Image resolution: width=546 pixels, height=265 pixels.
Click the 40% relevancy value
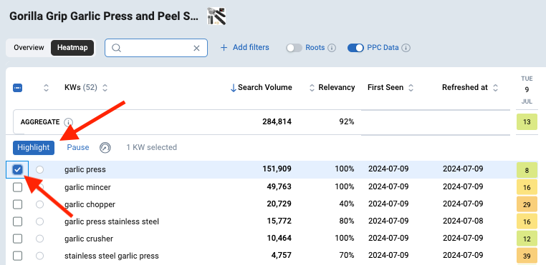347,204
